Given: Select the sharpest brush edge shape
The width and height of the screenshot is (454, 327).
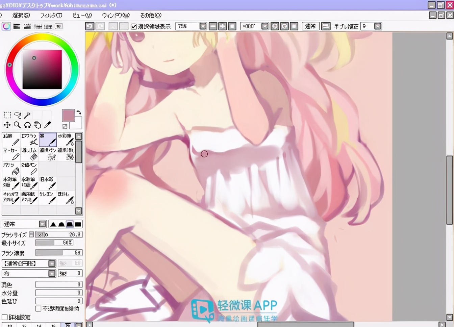Looking at the screenshot, I should click(x=53, y=224).
